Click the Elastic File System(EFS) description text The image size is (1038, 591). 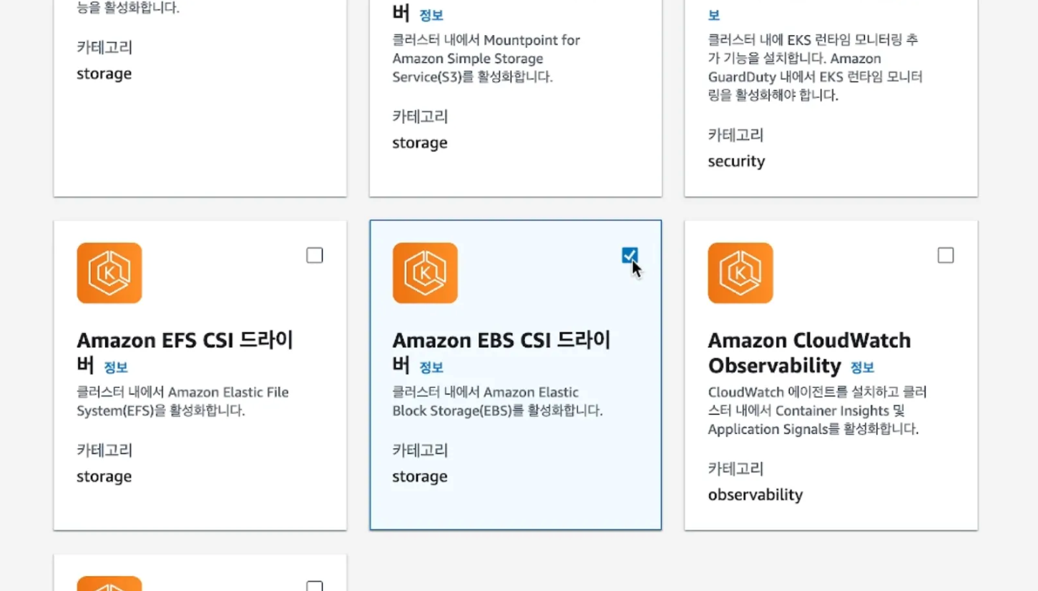(182, 402)
